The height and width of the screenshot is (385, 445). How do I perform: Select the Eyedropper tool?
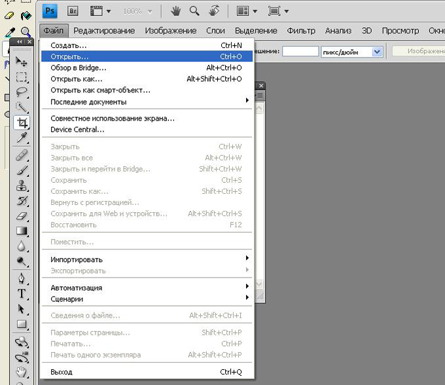(x=22, y=137)
